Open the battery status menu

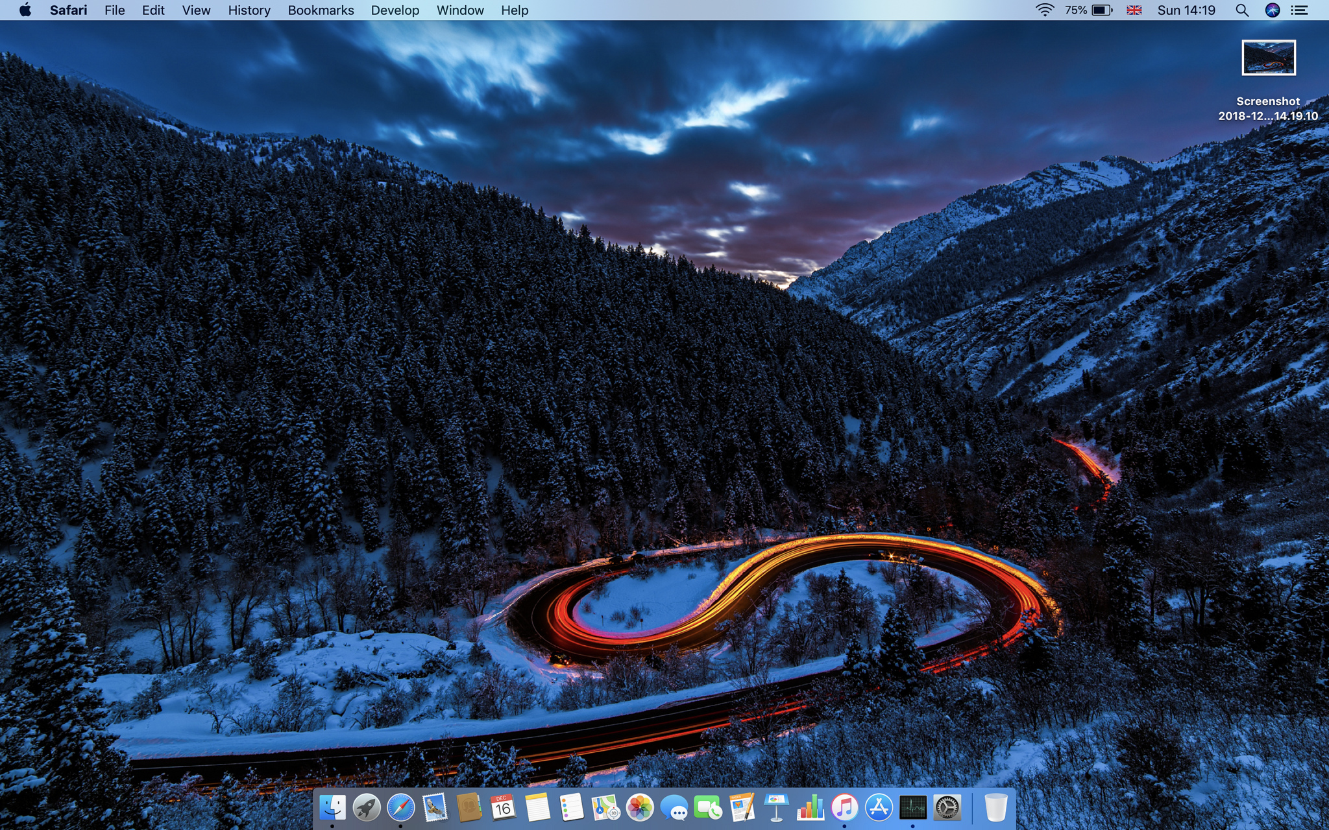click(x=1101, y=10)
